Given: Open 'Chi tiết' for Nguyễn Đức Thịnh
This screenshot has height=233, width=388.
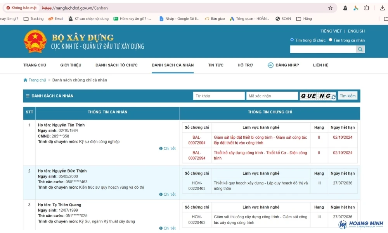Looking at the screenshot, I should 168,195.
